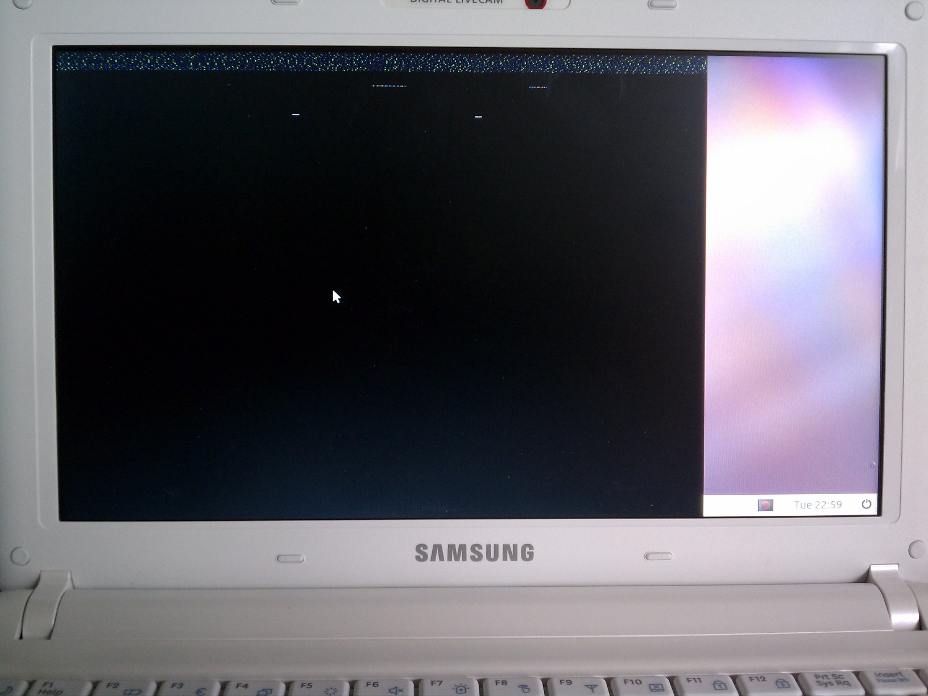Click the rightmost multicolored glitch line
The image size is (928, 696).
pos(538,88)
